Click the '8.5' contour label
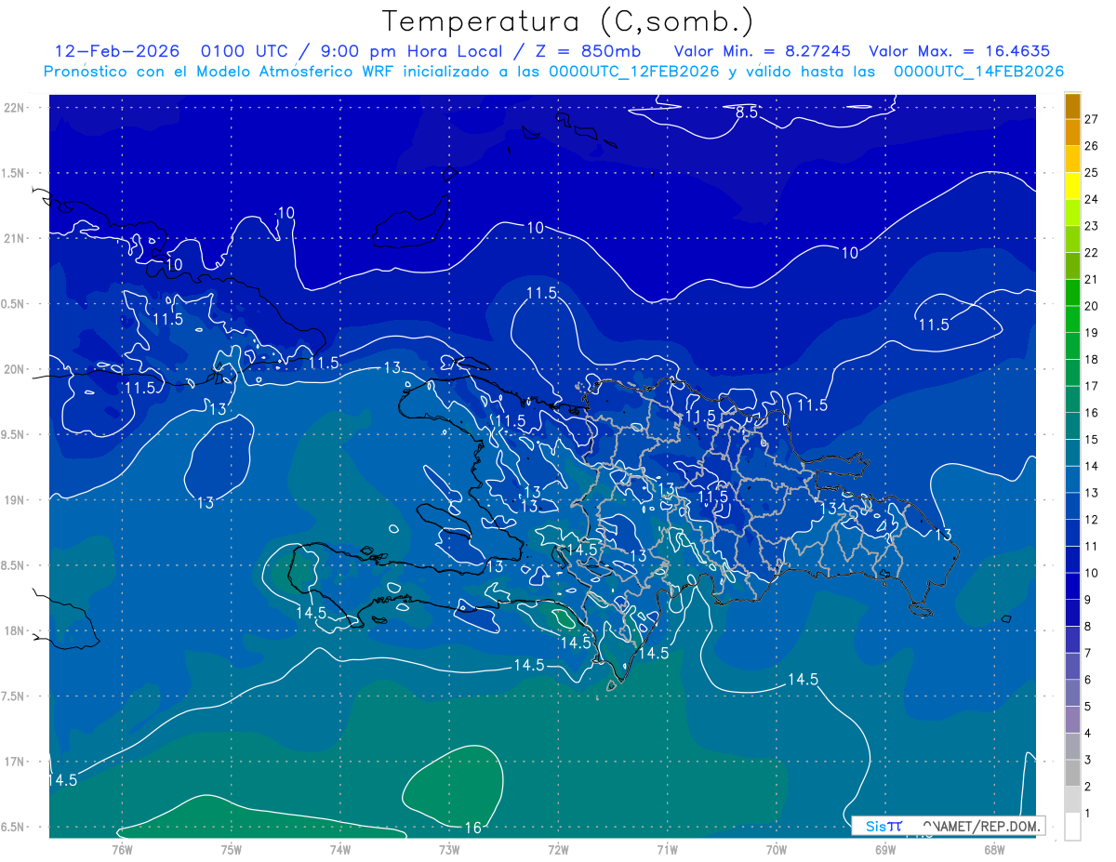The height and width of the screenshot is (862, 1116). click(x=747, y=113)
